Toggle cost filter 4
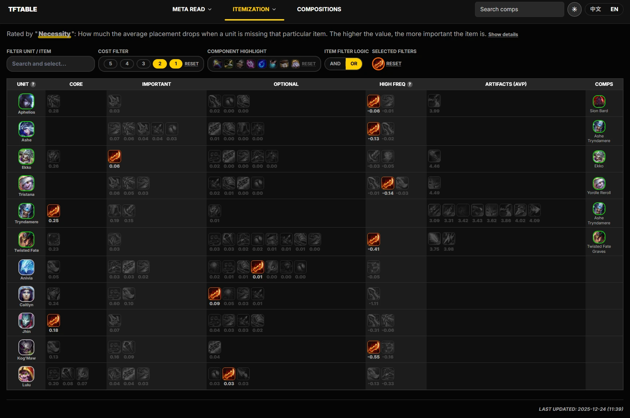The image size is (630, 418). coord(127,64)
